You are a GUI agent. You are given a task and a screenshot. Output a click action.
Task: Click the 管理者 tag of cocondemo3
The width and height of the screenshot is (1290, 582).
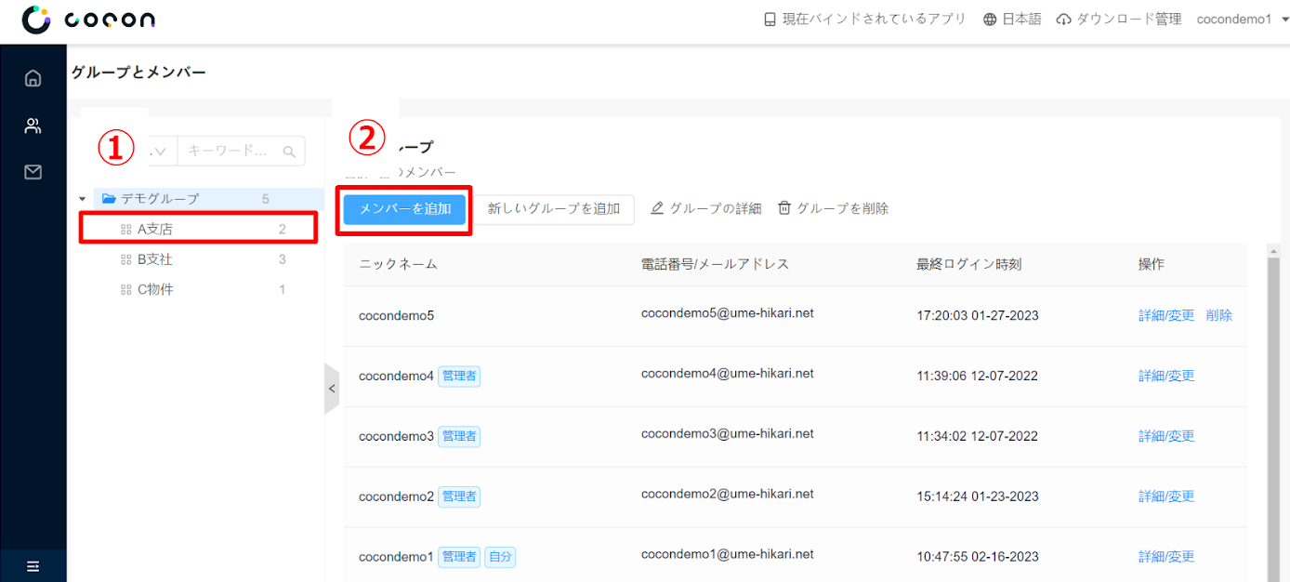459,436
